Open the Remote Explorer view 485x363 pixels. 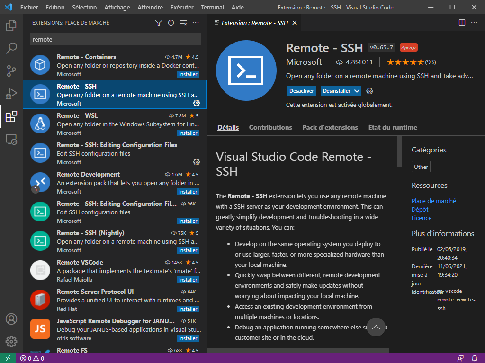coord(11,139)
